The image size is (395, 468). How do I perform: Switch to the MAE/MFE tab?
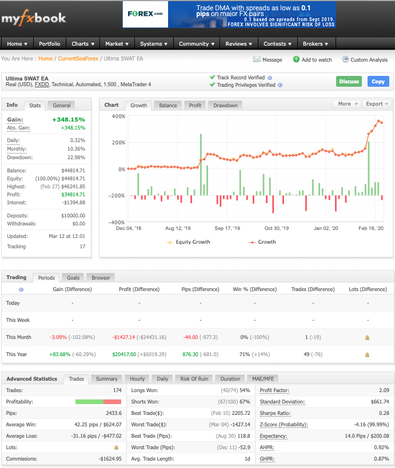click(x=263, y=379)
